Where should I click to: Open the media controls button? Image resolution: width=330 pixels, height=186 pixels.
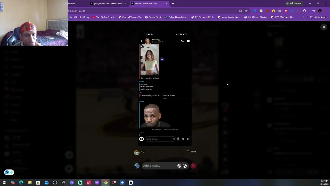click(x=313, y=11)
